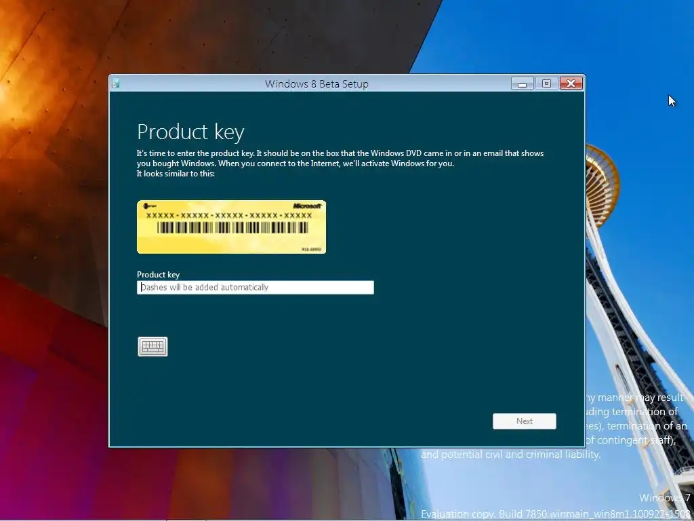Click the 'Product key' heading text
Screen dimensions: 694x521
pyautogui.click(x=190, y=132)
